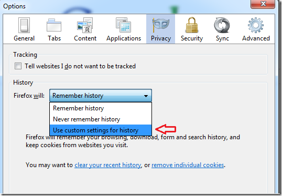Enable Tell websites I do not want to be tracked
Image resolution: width=282 pixels, height=196 pixels.
point(18,66)
